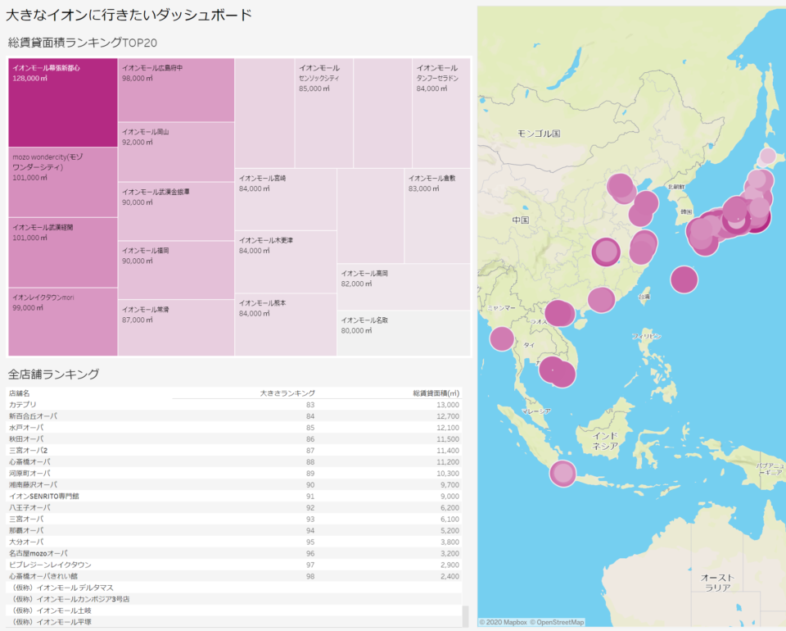The image size is (786, 631).
Task: Pick the イオンモール名取 80,000㎡ tile
Action: point(404,333)
